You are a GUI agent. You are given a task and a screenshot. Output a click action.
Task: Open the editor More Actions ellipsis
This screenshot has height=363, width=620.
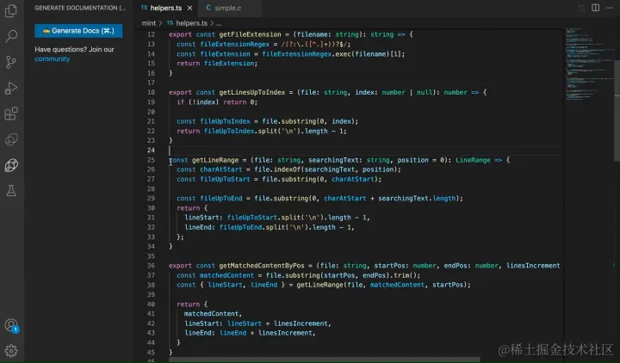coord(609,8)
